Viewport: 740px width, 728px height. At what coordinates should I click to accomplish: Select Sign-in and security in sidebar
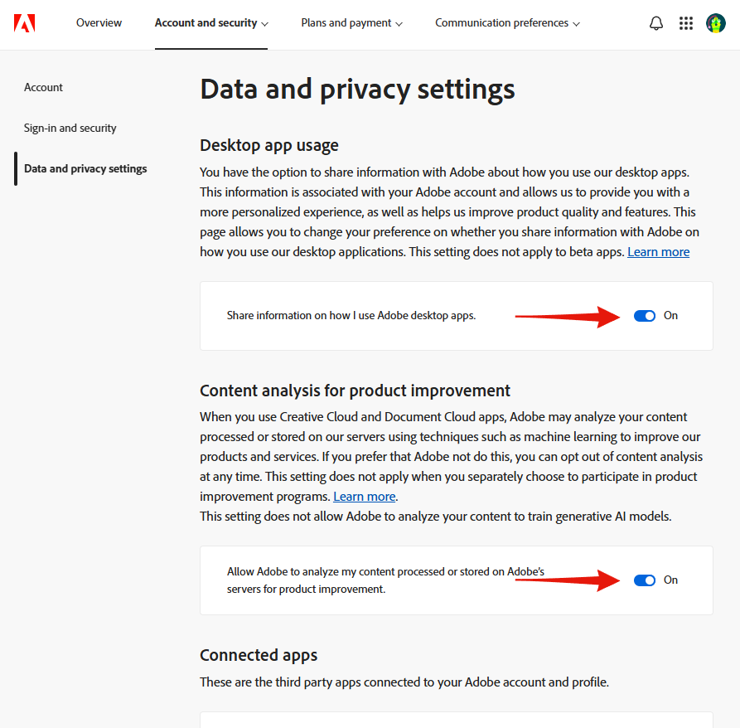pyautogui.click(x=70, y=128)
